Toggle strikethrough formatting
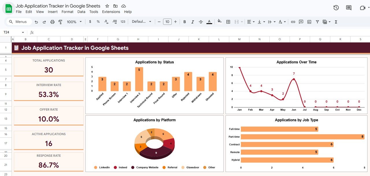The image size is (370, 176). coord(201,21)
